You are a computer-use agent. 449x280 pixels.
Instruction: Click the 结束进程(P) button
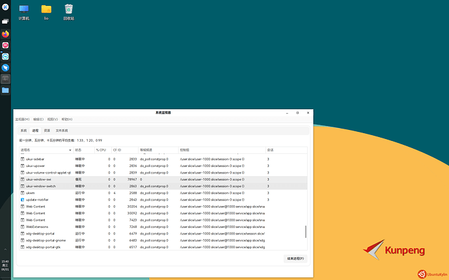(295, 258)
